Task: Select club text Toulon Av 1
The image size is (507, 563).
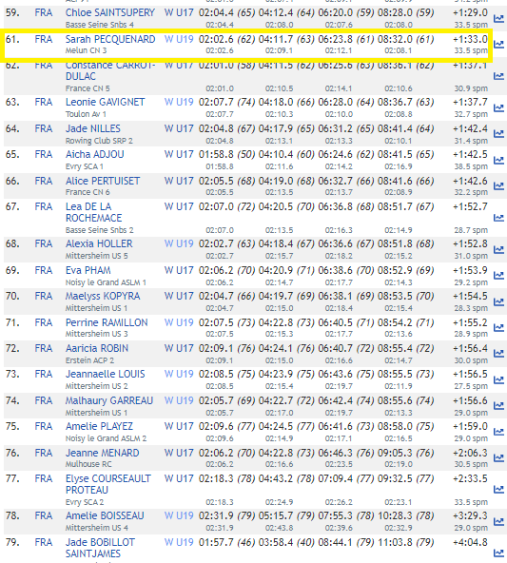Action: click(86, 114)
